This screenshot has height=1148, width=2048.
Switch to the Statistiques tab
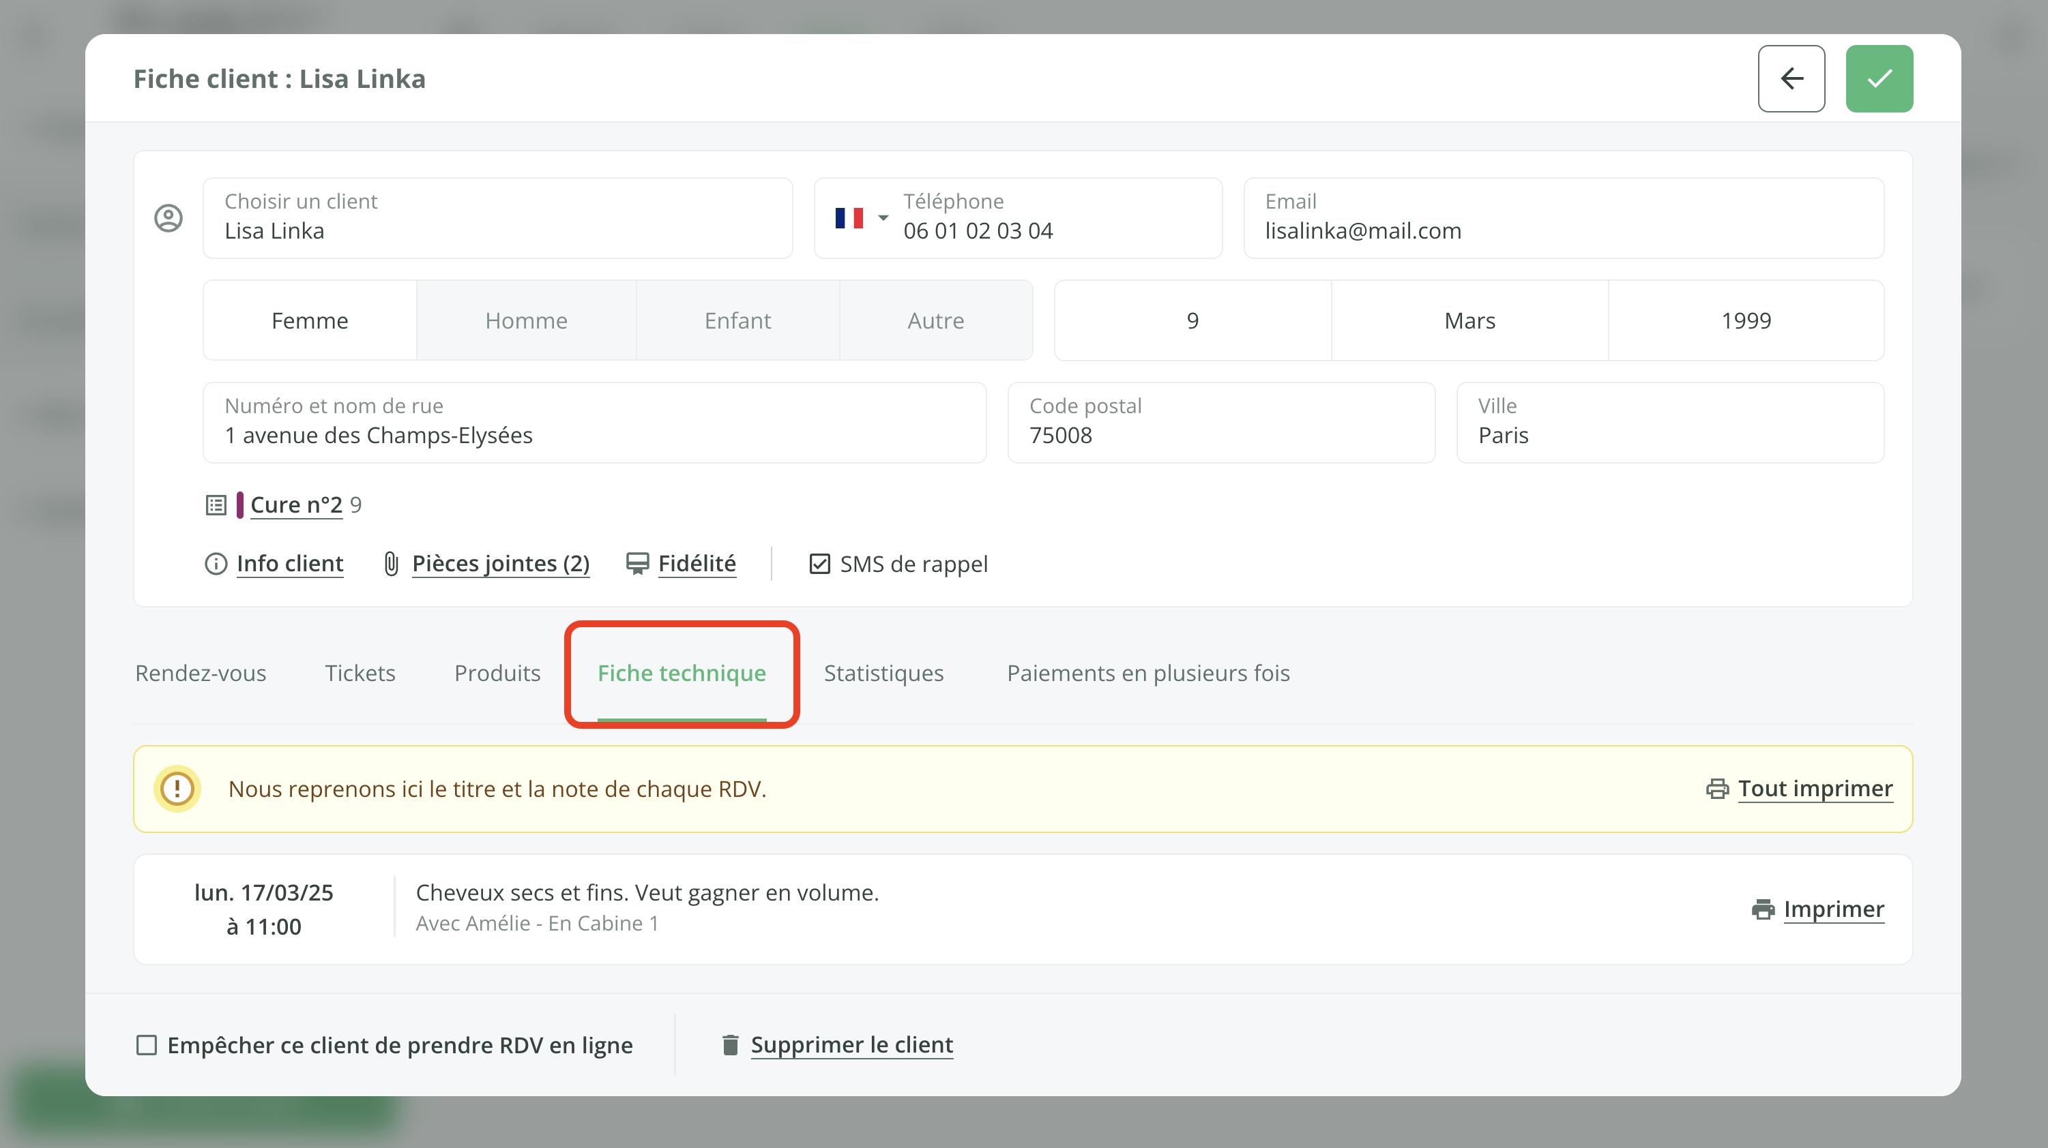click(x=883, y=673)
